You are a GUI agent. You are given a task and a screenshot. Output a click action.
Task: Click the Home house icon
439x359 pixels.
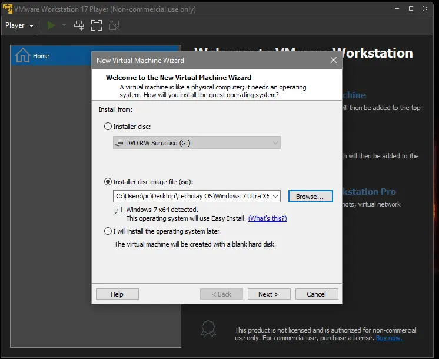coord(23,55)
